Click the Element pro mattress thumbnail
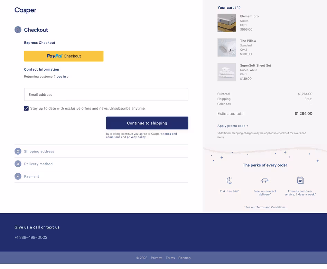This screenshot has height=269, width=327. pos(226,23)
